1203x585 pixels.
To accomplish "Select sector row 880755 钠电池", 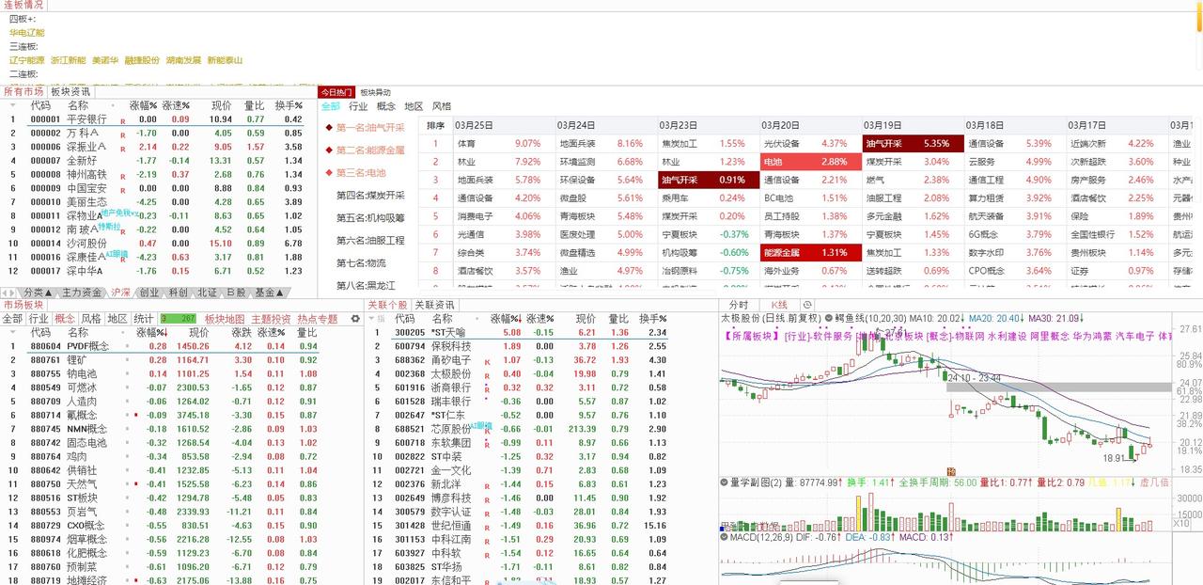I will click(162, 373).
